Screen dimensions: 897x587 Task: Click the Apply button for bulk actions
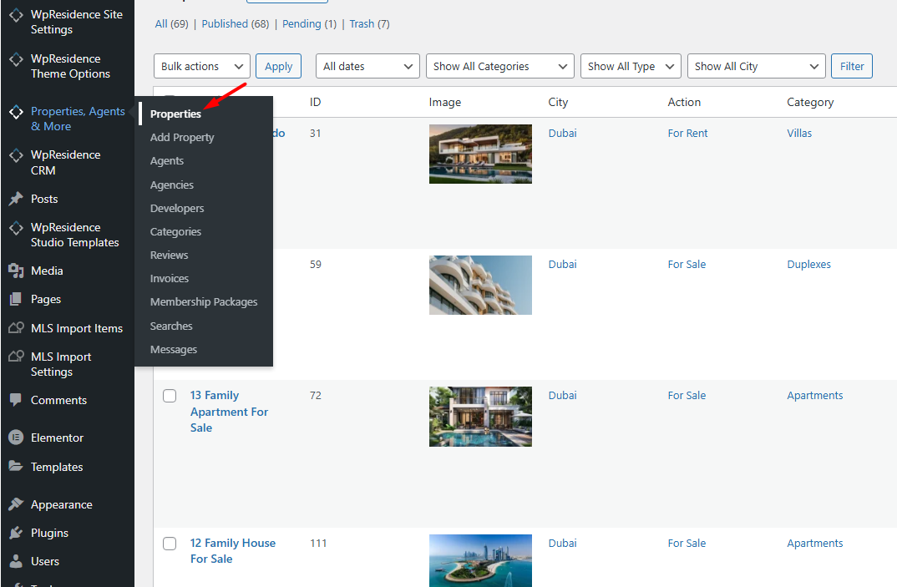[278, 67]
